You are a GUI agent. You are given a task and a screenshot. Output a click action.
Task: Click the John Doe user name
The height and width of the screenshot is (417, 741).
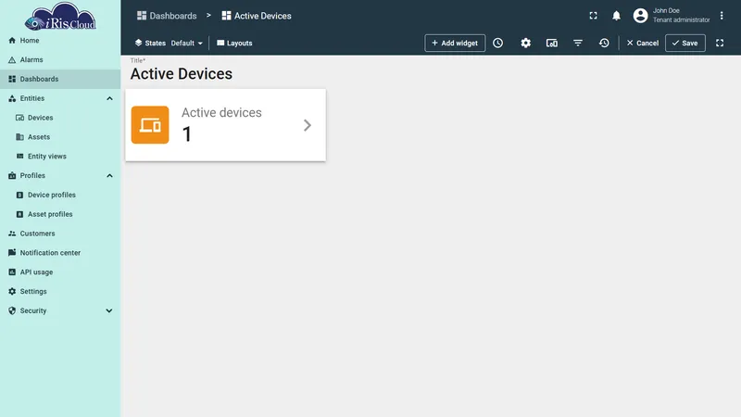point(666,10)
